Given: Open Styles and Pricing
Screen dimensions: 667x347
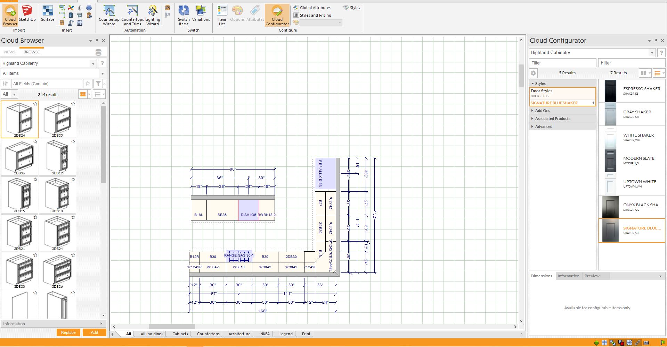Looking at the screenshot, I should pyautogui.click(x=312, y=15).
